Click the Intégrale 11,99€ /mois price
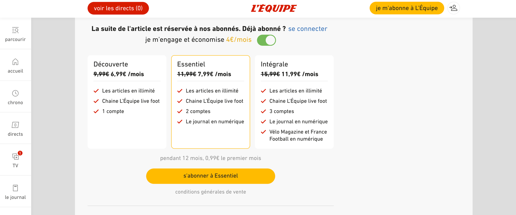The image size is (516, 215). click(x=300, y=74)
